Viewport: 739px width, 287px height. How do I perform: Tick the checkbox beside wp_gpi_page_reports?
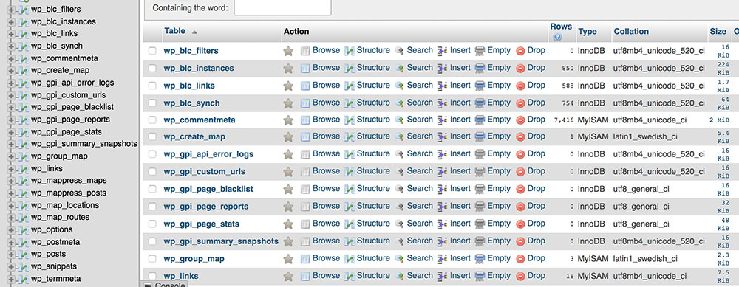tap(152, 207)
